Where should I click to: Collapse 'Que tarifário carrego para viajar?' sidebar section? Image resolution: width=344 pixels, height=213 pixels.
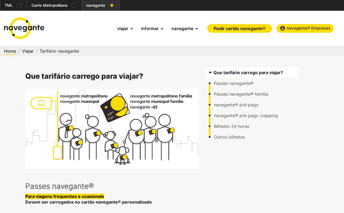[x=252, y=73]
